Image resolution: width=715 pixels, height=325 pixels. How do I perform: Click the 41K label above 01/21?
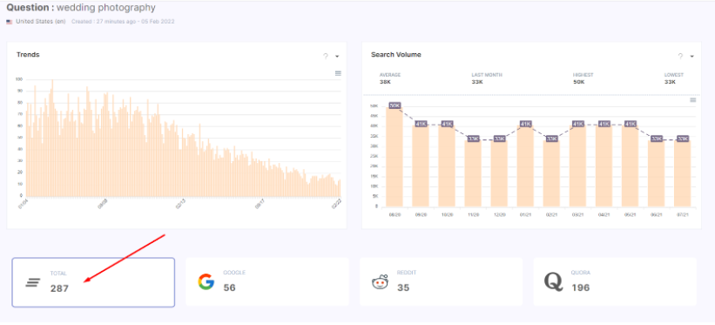point(526,124)
